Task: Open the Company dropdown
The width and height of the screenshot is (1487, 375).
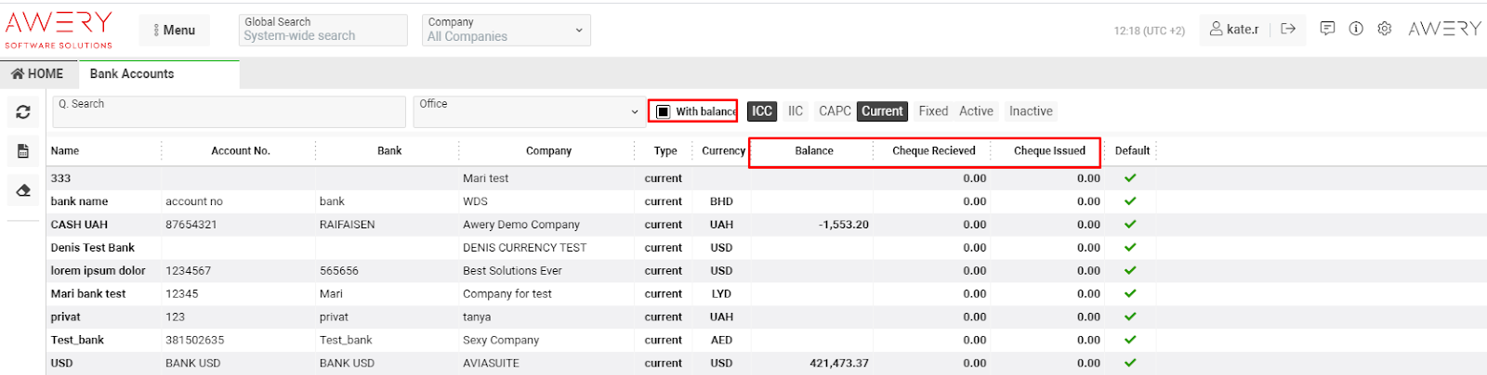Action: (507, 30)
